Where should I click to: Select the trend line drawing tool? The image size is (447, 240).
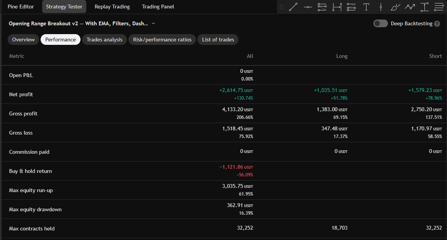[293, 6]
